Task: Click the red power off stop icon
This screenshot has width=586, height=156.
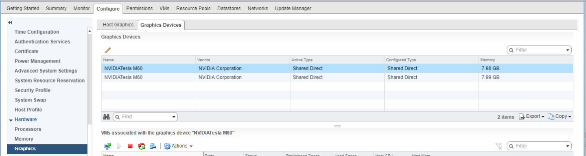Action: pos(130,146)
